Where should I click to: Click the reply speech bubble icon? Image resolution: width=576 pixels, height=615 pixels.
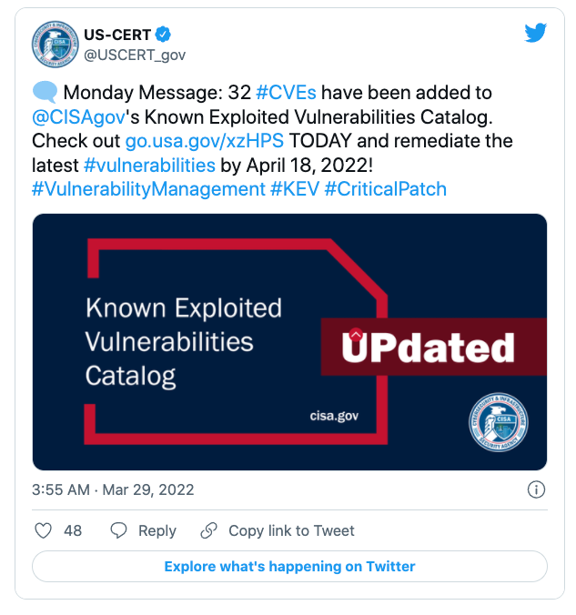pos(118,530)
